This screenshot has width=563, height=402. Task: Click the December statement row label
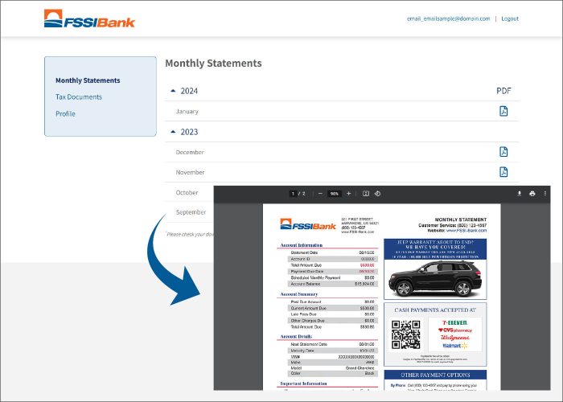(190, 152)
